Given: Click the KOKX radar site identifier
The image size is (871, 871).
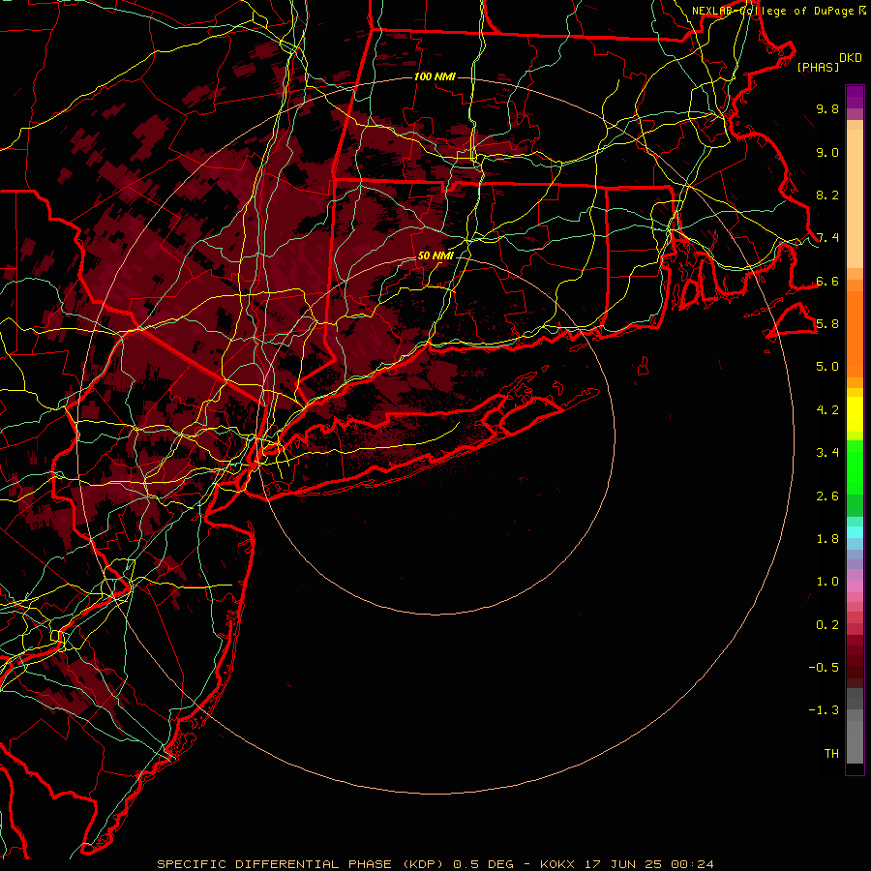Looking at the screenshot, I should 557,864.
